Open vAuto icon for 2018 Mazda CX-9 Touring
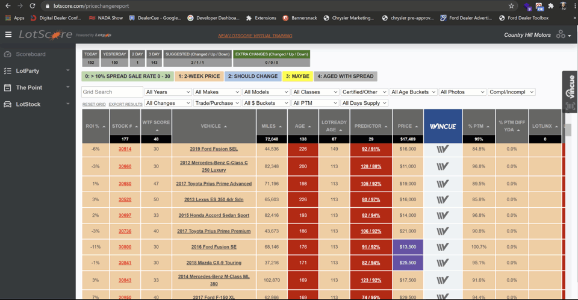 (443, 263)
